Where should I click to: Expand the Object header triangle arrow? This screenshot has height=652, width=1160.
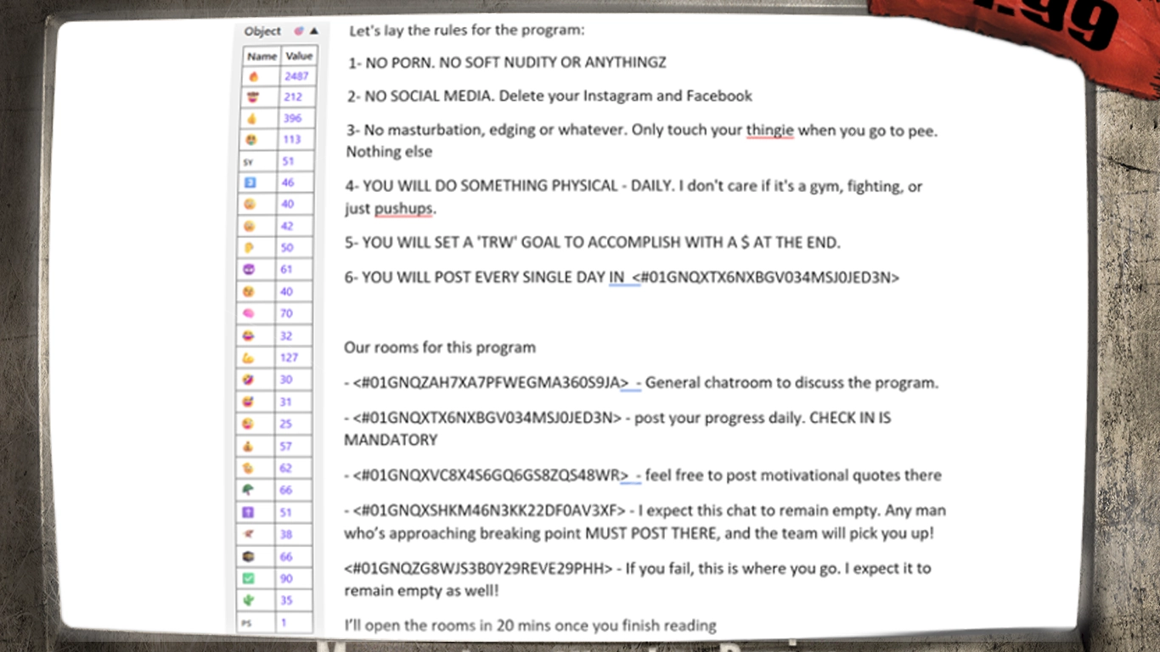(314, 31)
